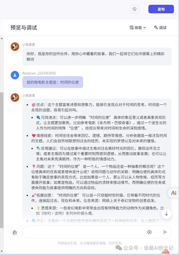This screenshot has height=255, width=179.
Task: Open the version history clock icon
Action: pos(135,9)
